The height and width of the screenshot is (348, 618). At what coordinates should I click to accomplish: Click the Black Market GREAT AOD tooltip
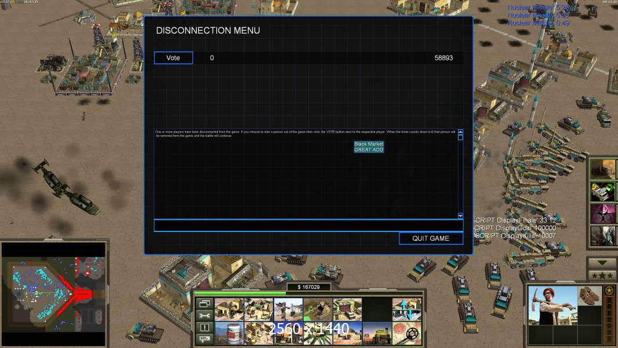click(369, 147)
